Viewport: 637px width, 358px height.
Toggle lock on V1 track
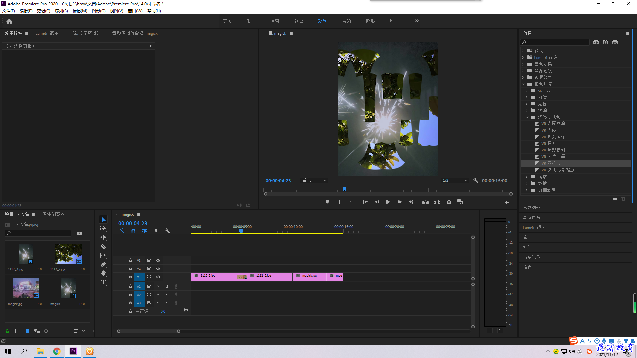tap(131, 277)
